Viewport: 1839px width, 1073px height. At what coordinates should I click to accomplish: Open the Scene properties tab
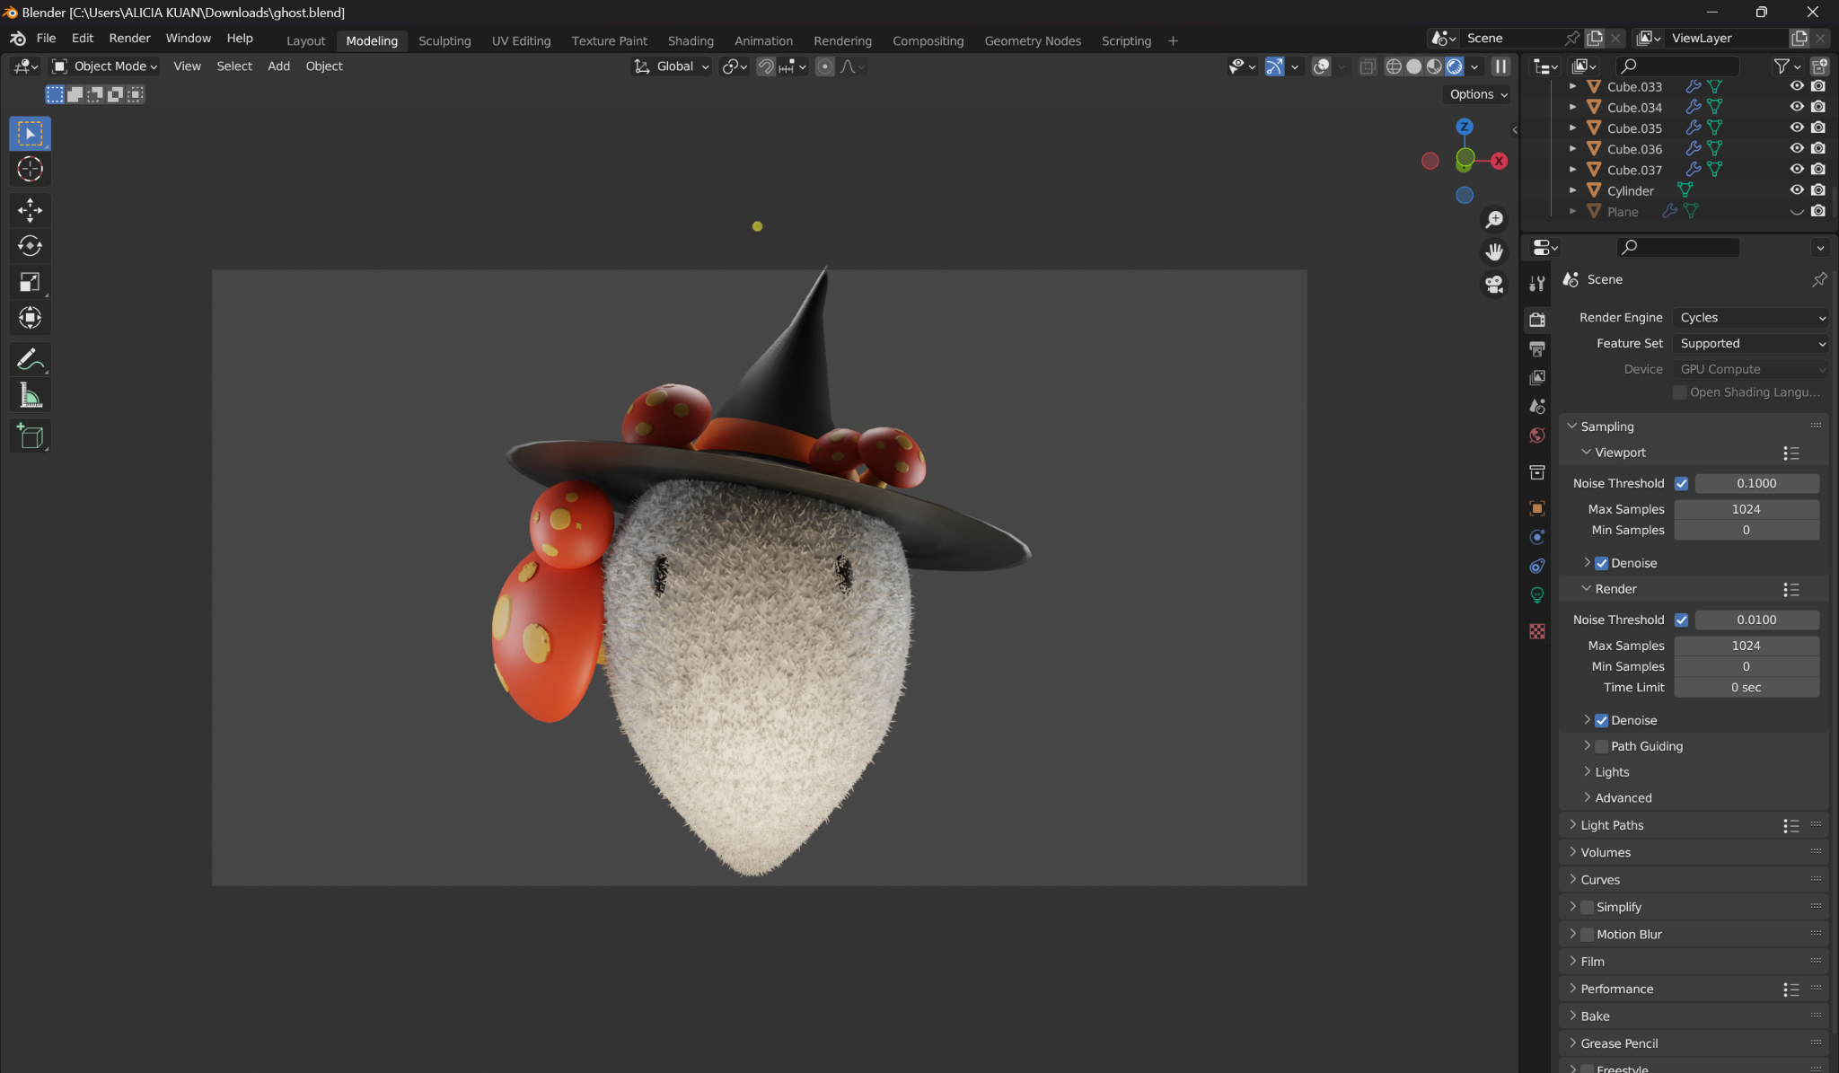(1537, 406)
